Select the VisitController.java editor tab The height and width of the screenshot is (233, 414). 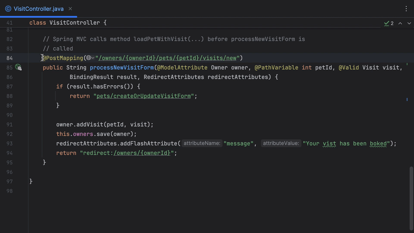tap(38, 9)
